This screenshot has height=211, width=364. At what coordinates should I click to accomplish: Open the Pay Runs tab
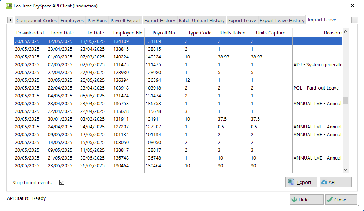[97, 20]
